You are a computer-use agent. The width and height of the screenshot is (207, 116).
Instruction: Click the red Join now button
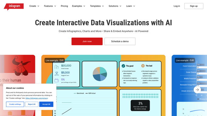point(87,41)
